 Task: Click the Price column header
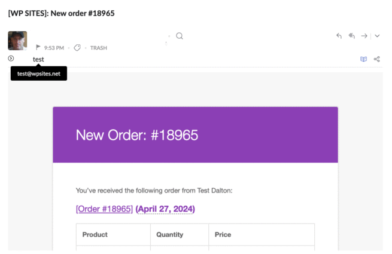click(223, 234)
